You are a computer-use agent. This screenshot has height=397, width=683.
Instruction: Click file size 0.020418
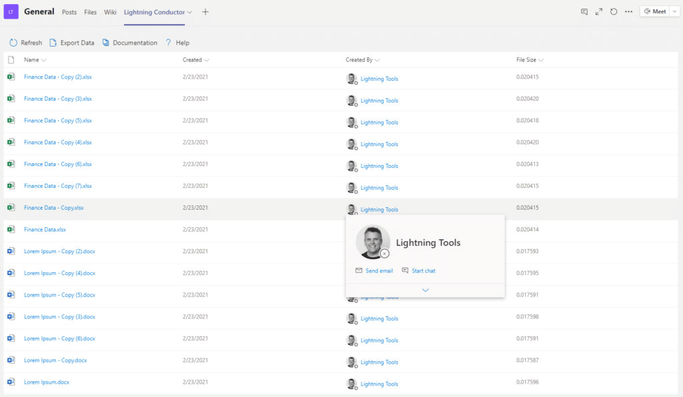pyautogui.click(x=527, y=121)
